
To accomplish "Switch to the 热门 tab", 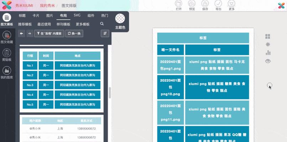I will (105, 16).
